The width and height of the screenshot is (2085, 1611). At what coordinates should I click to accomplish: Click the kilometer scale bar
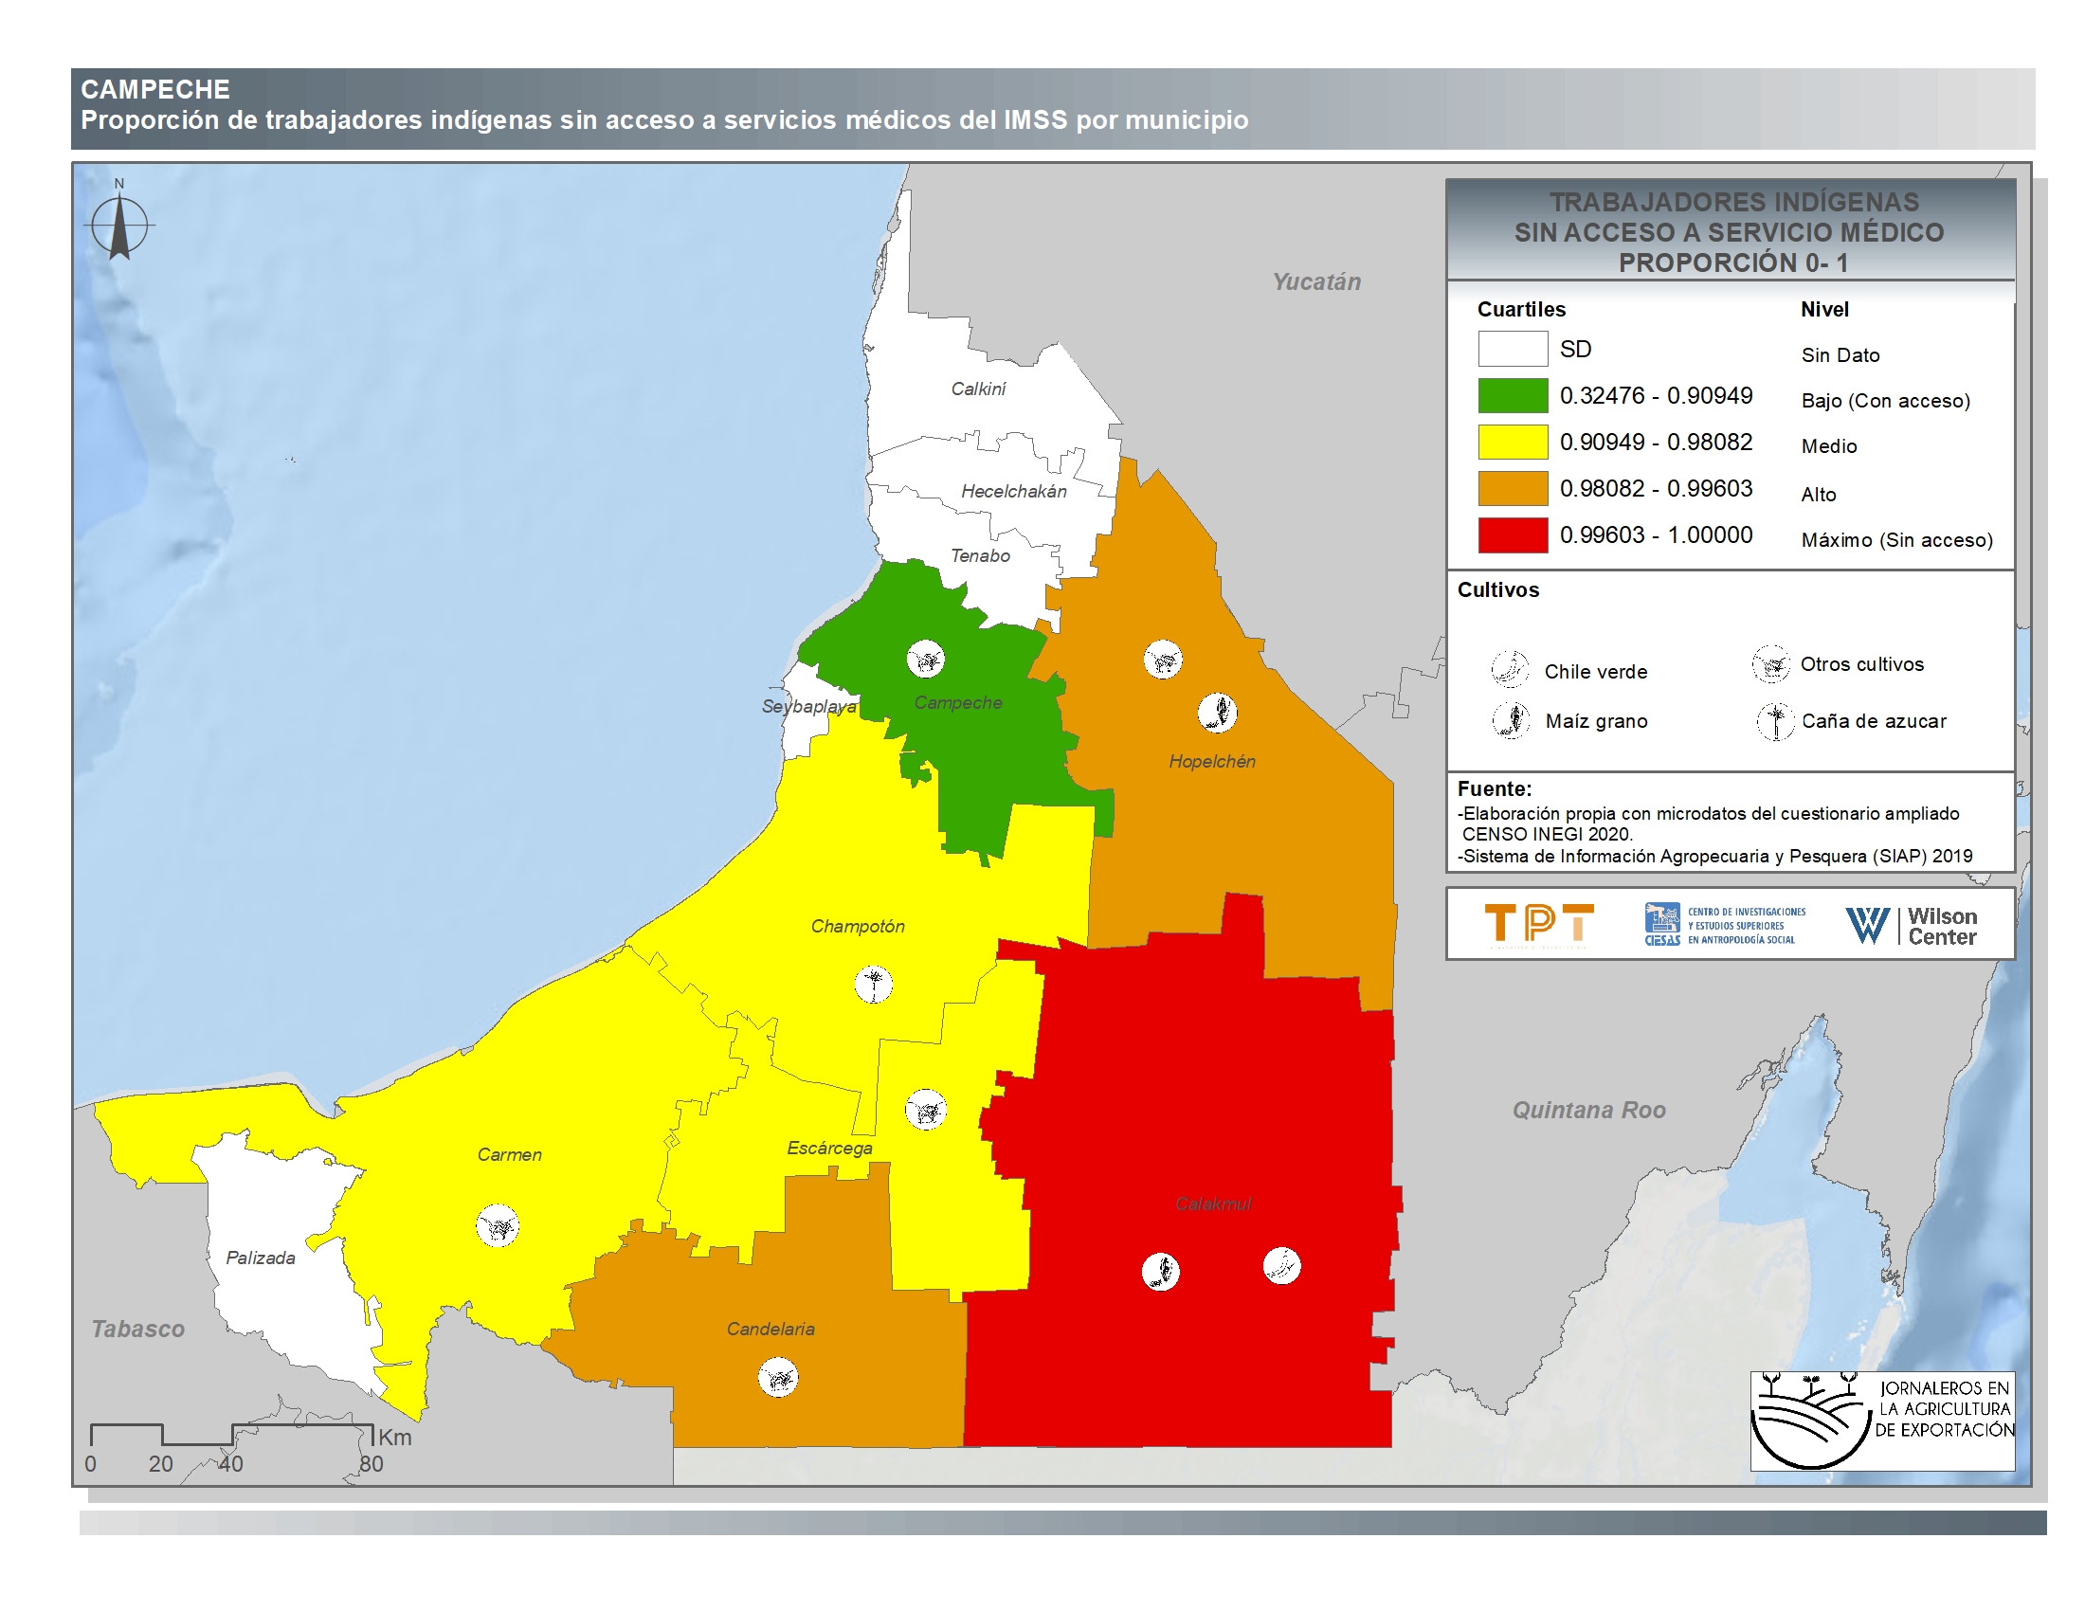click(231, 1435)
